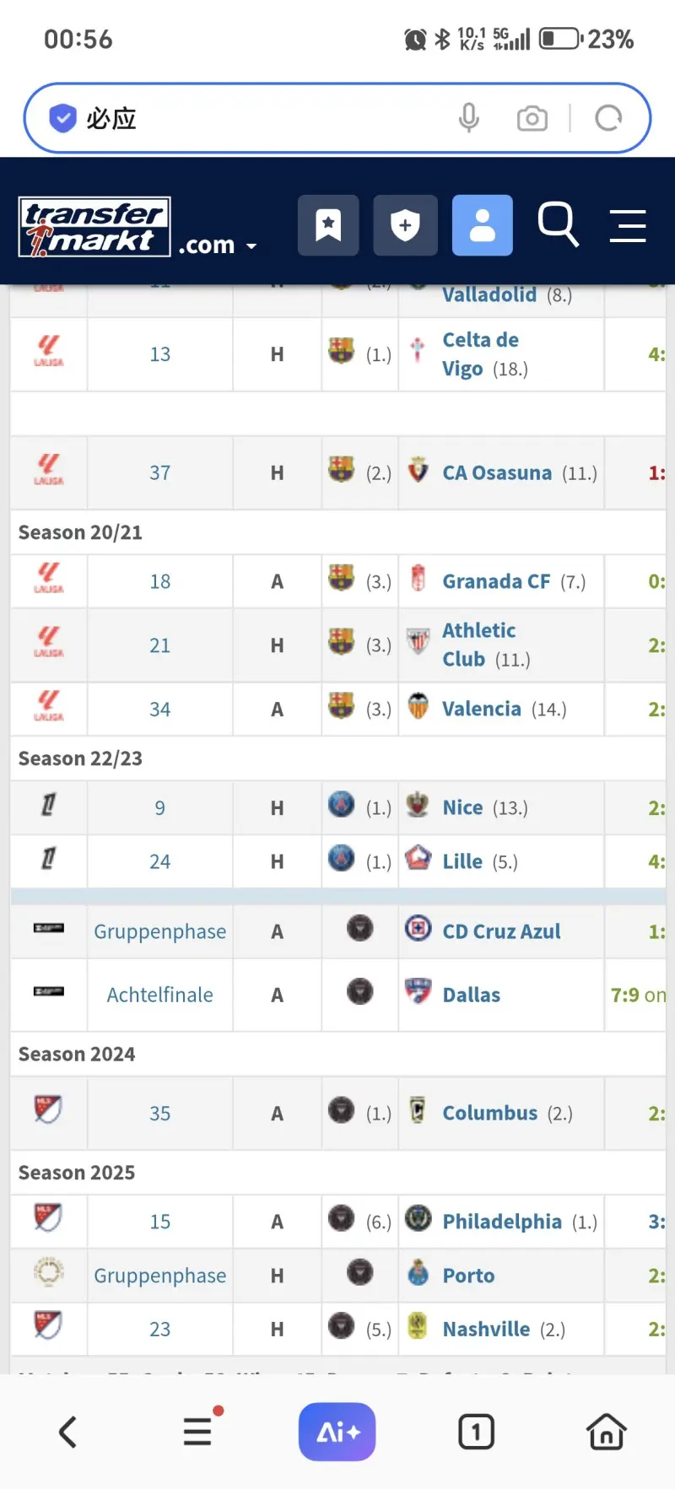Go to Transfermarkt home logo
The image size is (675, 1489).
(x=94, y=226)
